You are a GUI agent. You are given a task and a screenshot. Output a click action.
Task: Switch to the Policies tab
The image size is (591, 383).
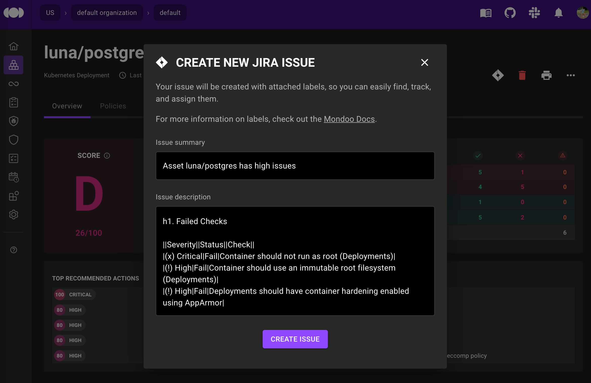pyautogui.click(x=113, y=106)
